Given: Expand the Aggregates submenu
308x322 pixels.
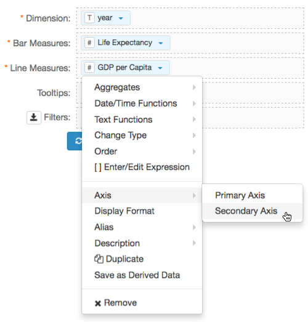Looking at the screenshot, I should pos(142,87).
